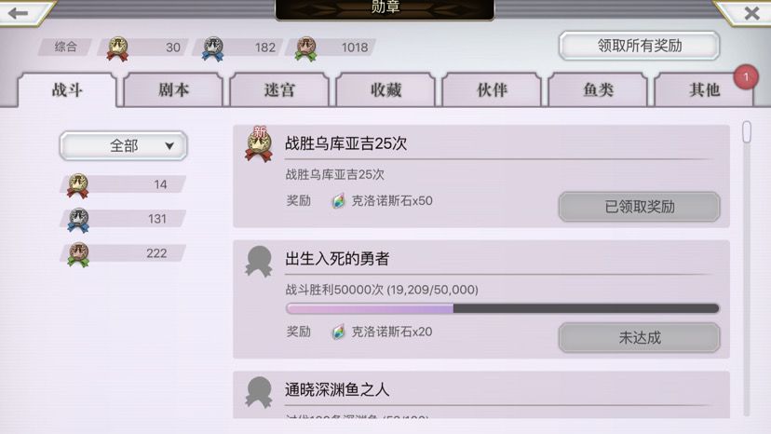771x434 pixels.
Task: Switch to the 迷宫 tab
Action: click(x=279, y=90)
